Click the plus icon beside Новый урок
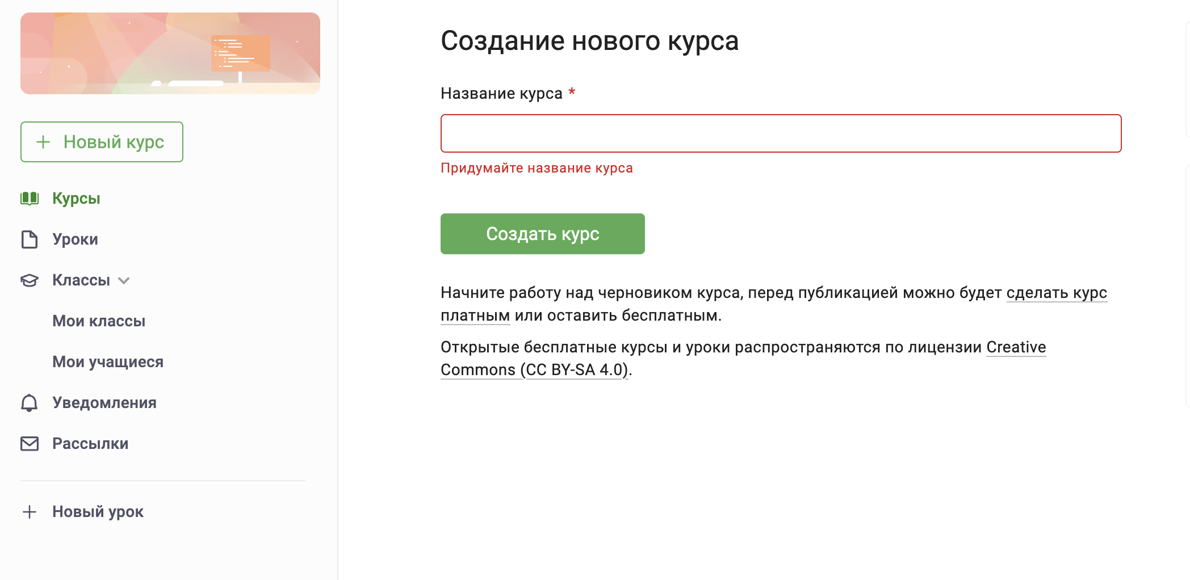 click(x=30, y=512)
